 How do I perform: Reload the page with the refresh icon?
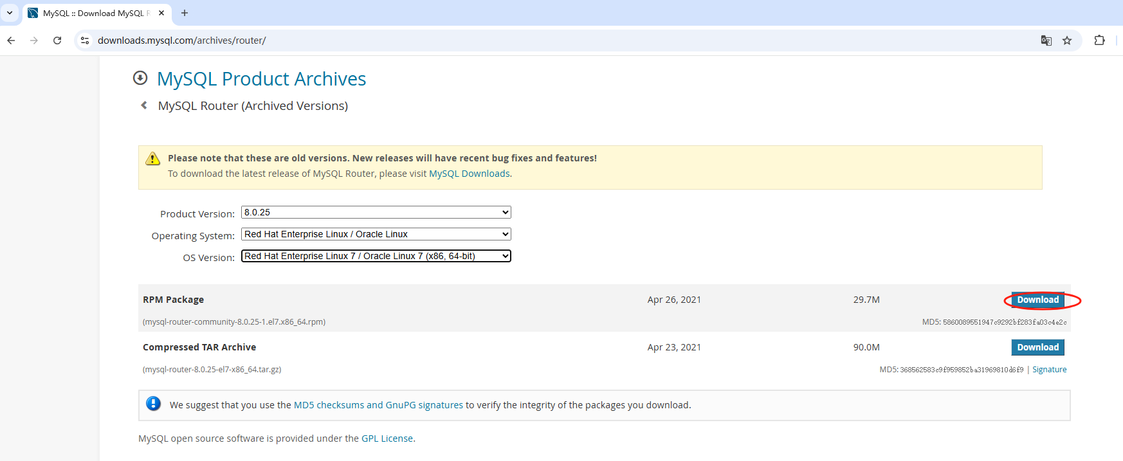(57, 41)
